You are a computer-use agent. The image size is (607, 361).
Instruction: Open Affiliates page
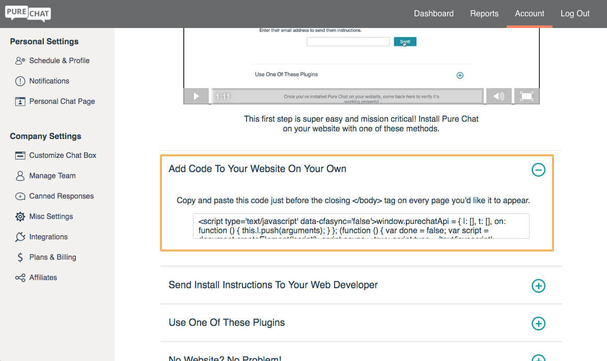pos(43,278)
